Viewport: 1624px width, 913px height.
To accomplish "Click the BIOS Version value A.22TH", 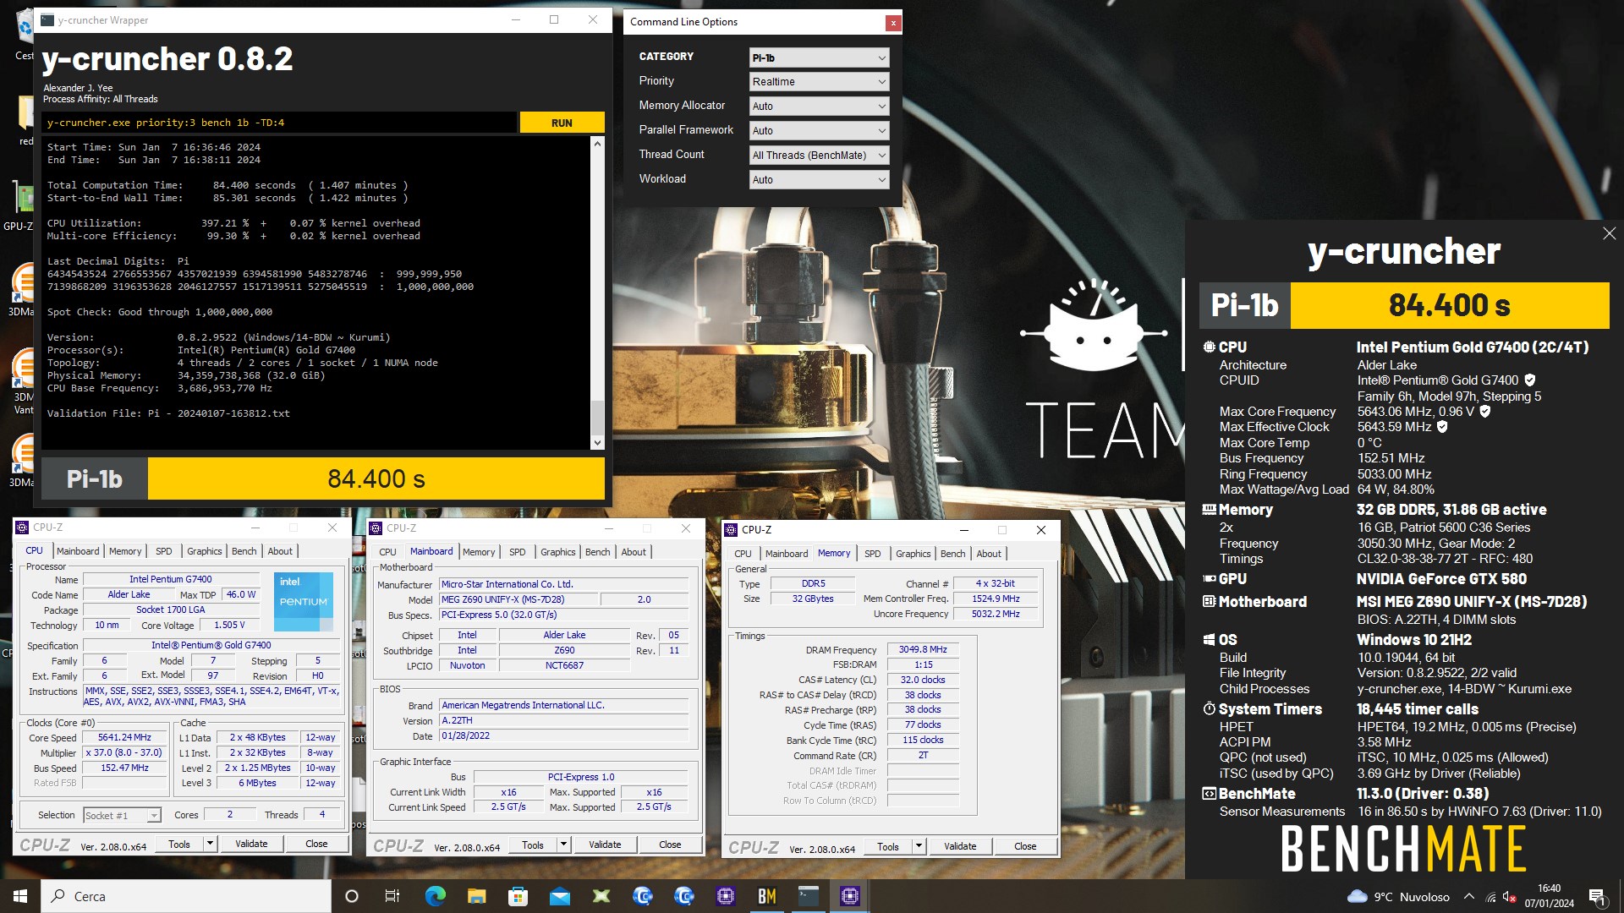I will click(564, 720).
